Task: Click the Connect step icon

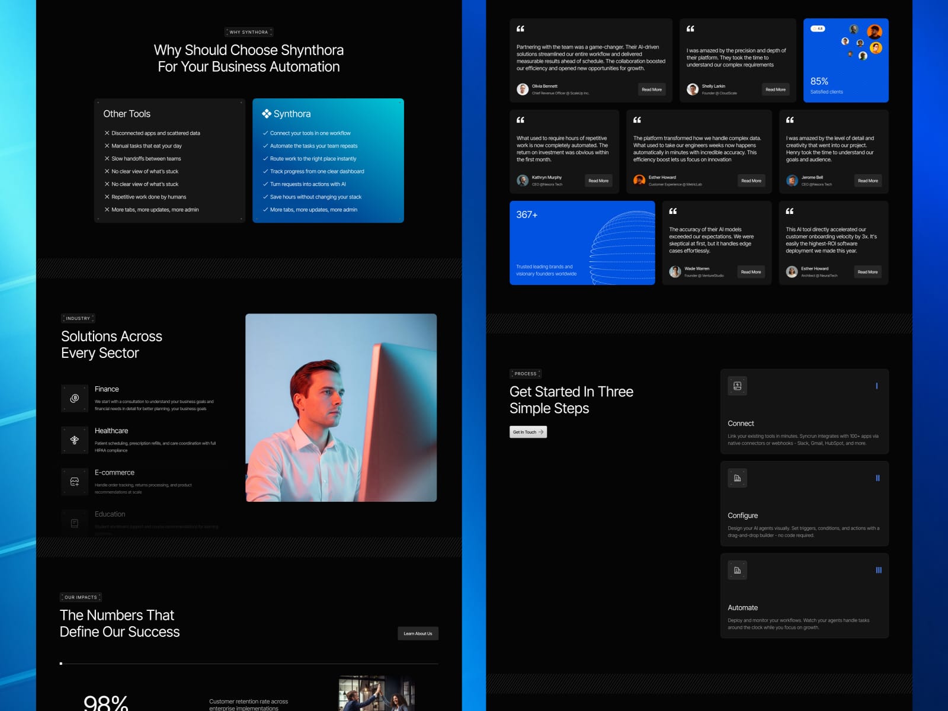Action: (737, 386)
